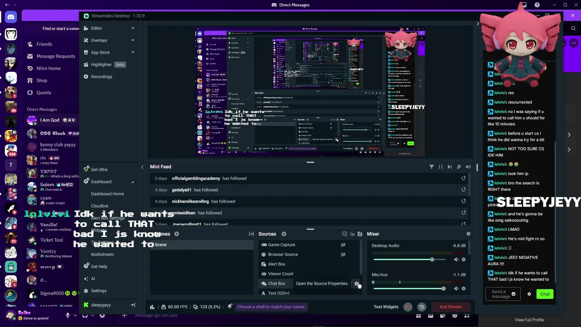Viewport: 581px width, 327px height.
Task: Click the REC record button
Action: pos(408,307)
